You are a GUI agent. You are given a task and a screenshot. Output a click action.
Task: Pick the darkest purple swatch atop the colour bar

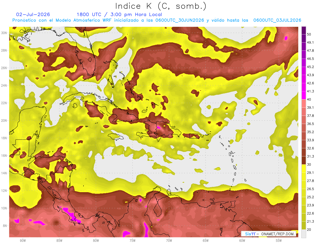tap(304, 30)
